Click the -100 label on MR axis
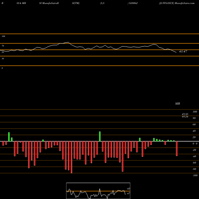199x199 pixels. tap(195, 176)
